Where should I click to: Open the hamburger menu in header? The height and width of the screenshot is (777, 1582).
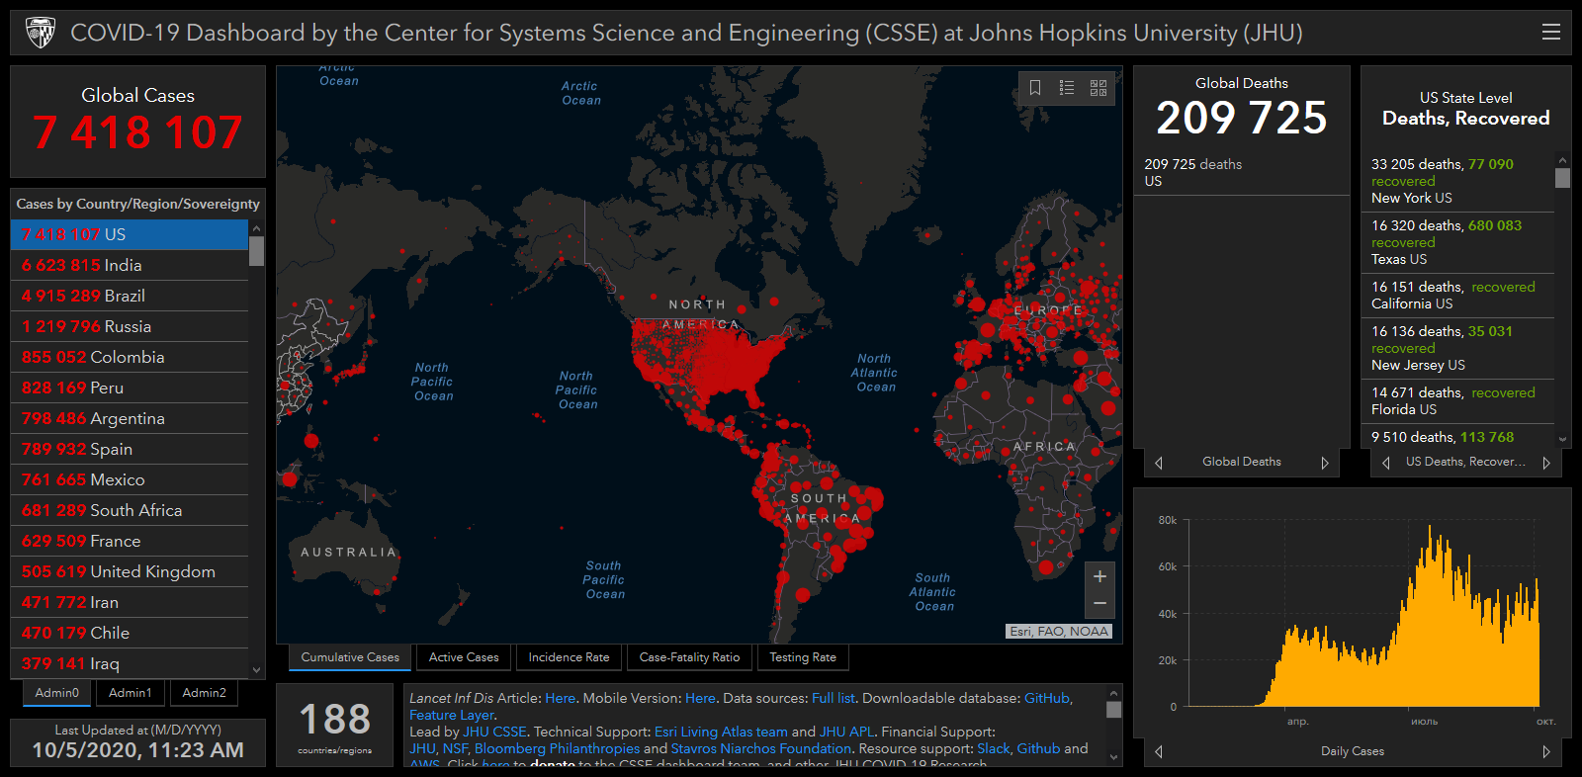tap(1550, 32)
